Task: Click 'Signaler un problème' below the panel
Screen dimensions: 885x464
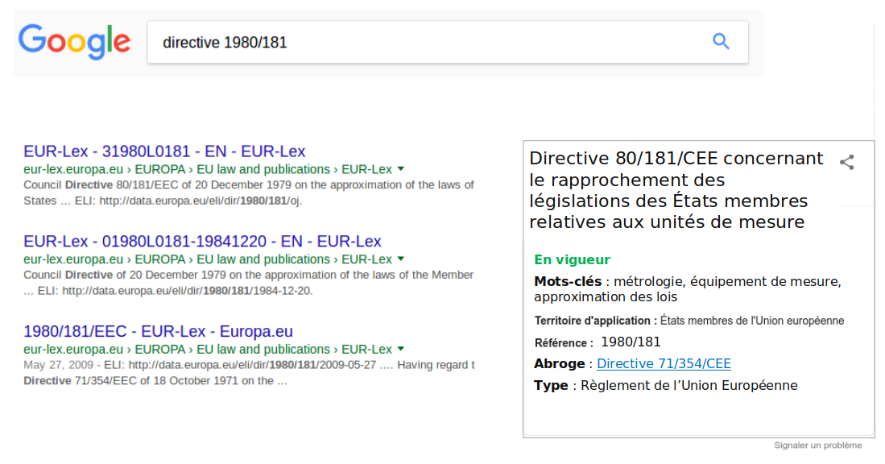Action: tap(818, 445)
